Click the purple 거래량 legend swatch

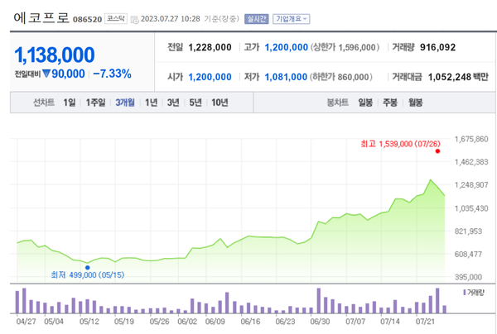(463, 292)
